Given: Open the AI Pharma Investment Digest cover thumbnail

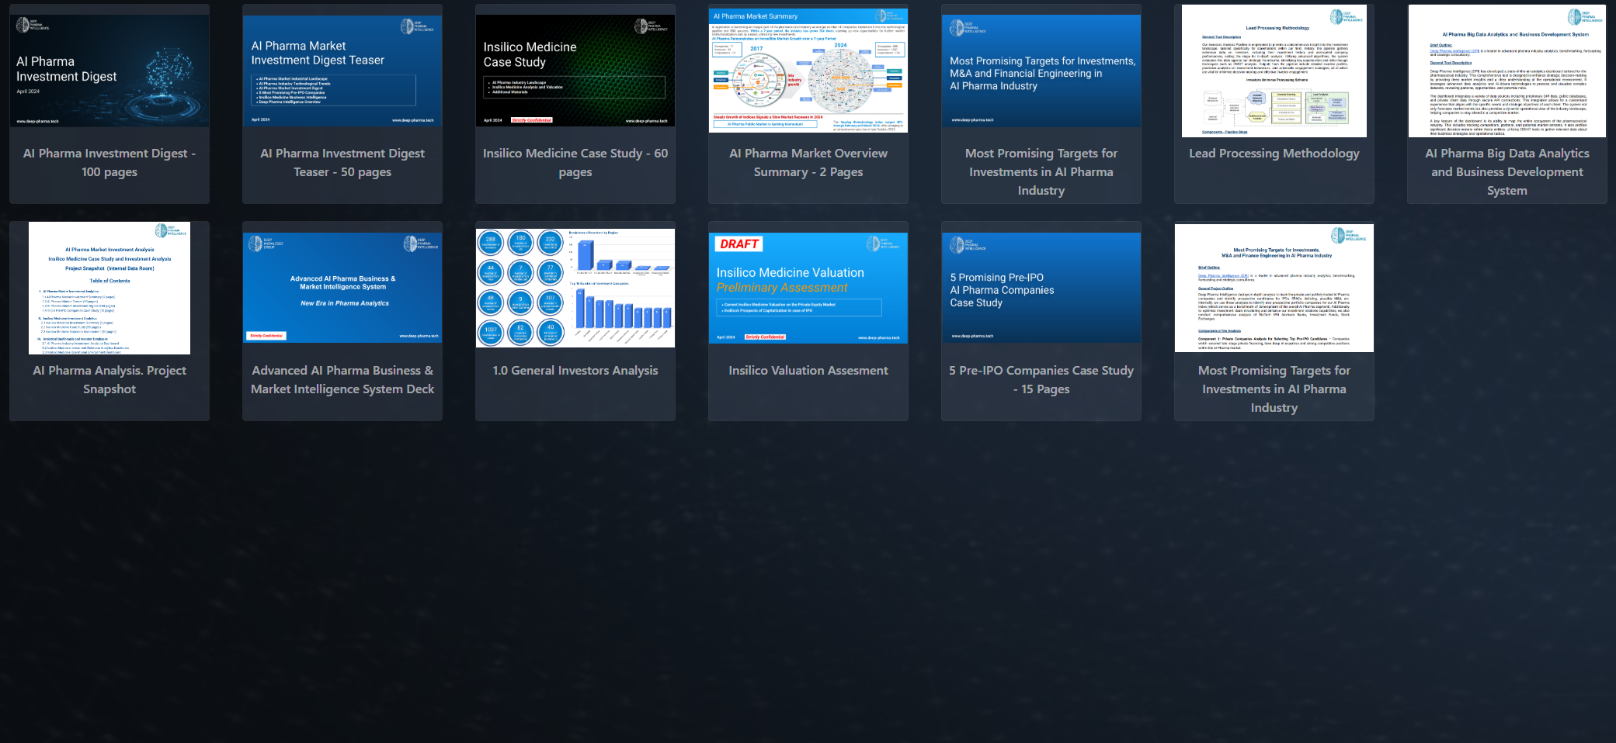Looking at the screenshot, I should [x=109, y=71].
